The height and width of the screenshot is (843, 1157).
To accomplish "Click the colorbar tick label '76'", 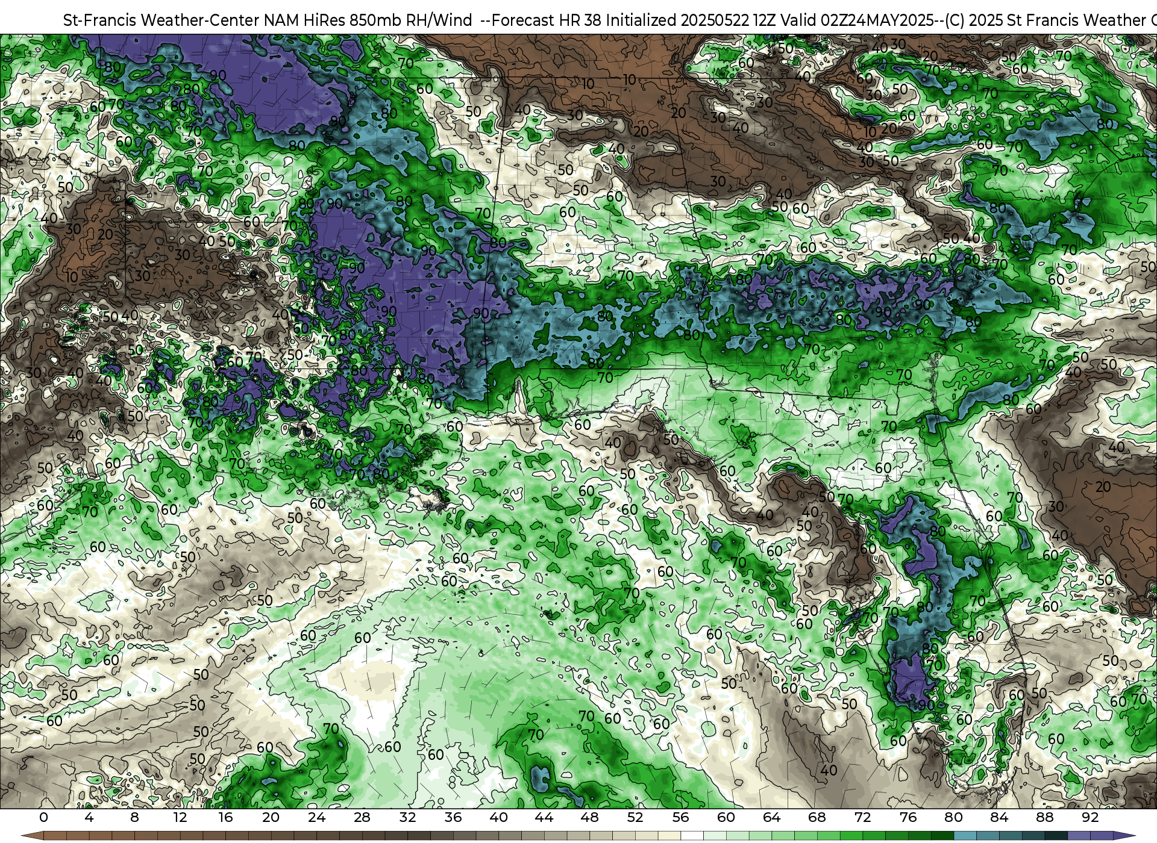I will tap(908, 817).
